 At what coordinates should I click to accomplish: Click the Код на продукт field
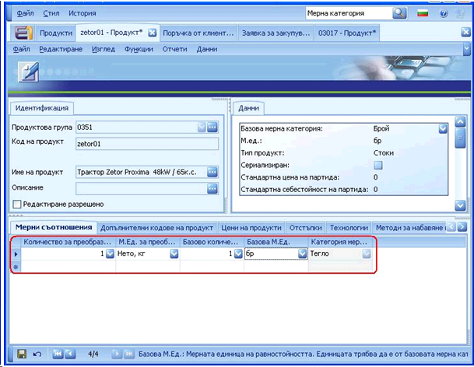(147, 144)
